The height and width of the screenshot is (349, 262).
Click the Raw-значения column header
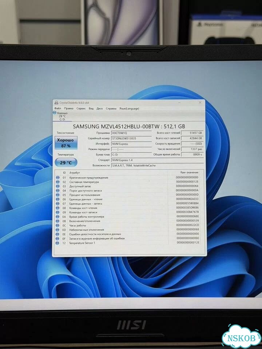189,172
